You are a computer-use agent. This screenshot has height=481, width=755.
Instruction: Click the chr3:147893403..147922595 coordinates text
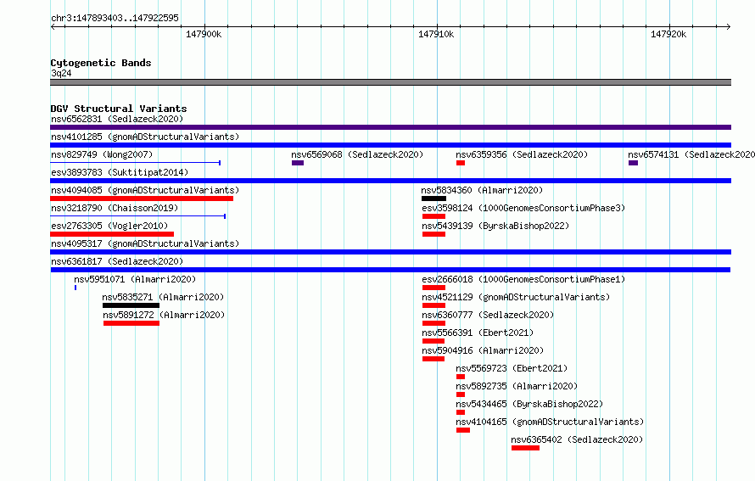click(115, 18)
